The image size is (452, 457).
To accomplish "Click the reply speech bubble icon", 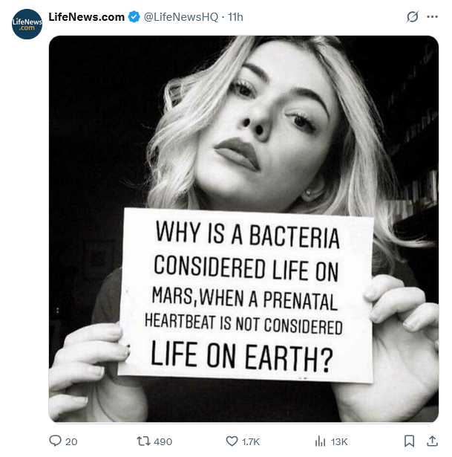I will [55, 441].
